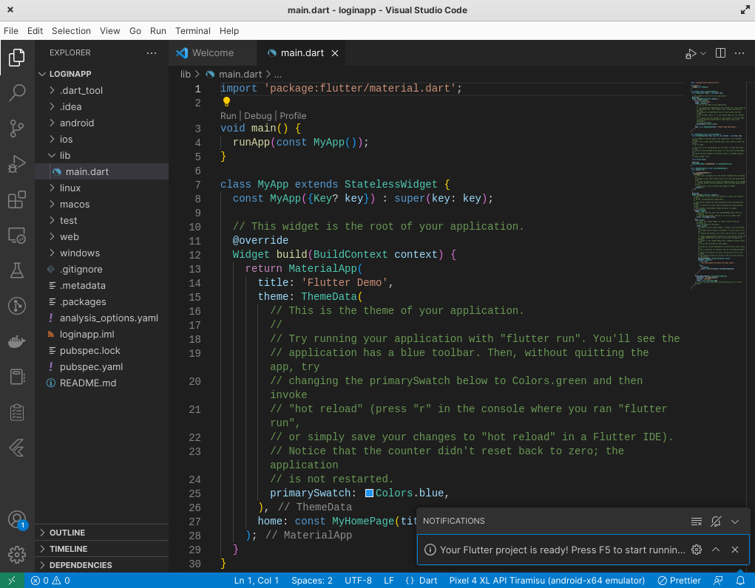Image resolution: width=755 pixels, height=588 pixels.
Task: Open the Flutter sidebar icon
Action: pyautogui.click(x=17, y=448)
